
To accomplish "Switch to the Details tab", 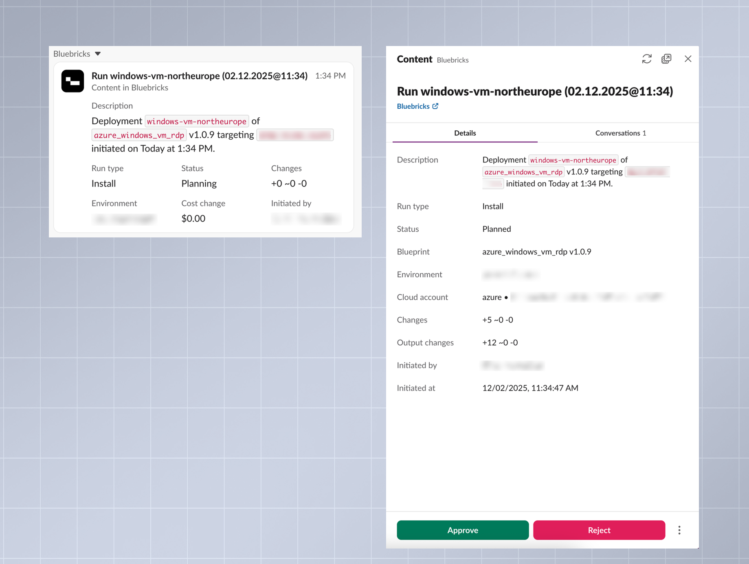I will pos(465,133).
